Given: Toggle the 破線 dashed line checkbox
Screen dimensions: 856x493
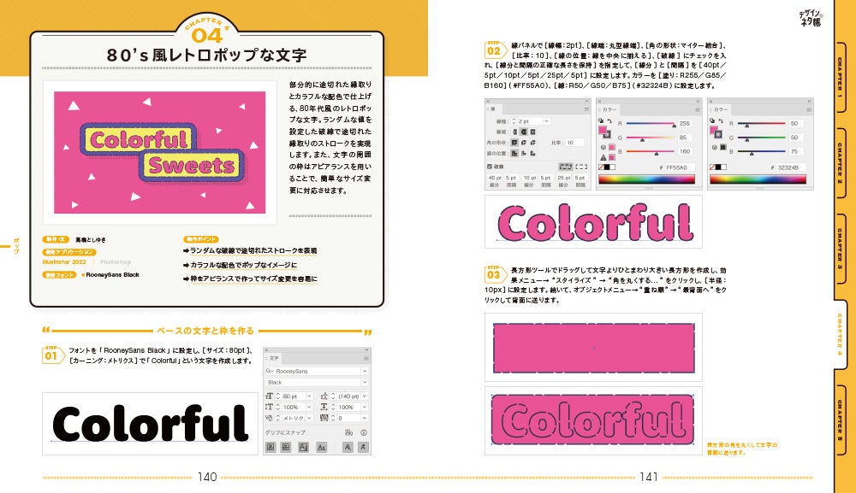Looking at the screenshot, I should (x=490, y=166).
